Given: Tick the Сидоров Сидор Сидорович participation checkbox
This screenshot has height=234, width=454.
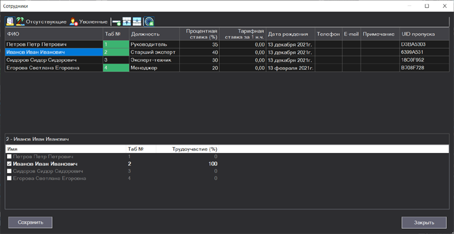Looking at the screenshot, I should (x=9, y=171).
